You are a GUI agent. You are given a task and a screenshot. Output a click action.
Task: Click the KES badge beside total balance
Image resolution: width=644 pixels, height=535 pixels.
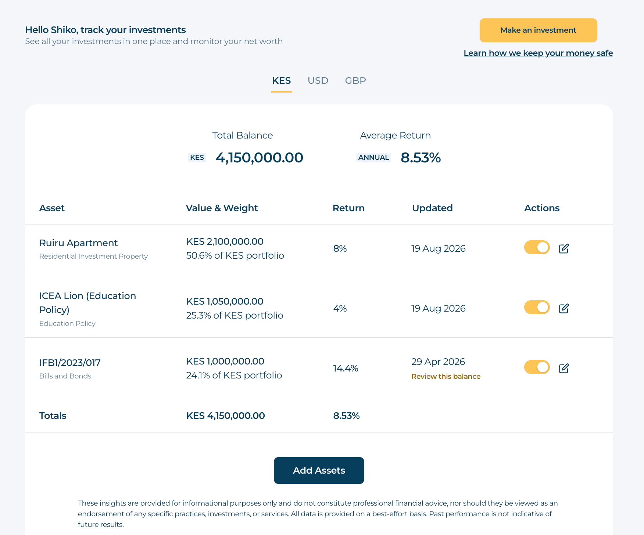pyautogui.click(x=197, y=158)
